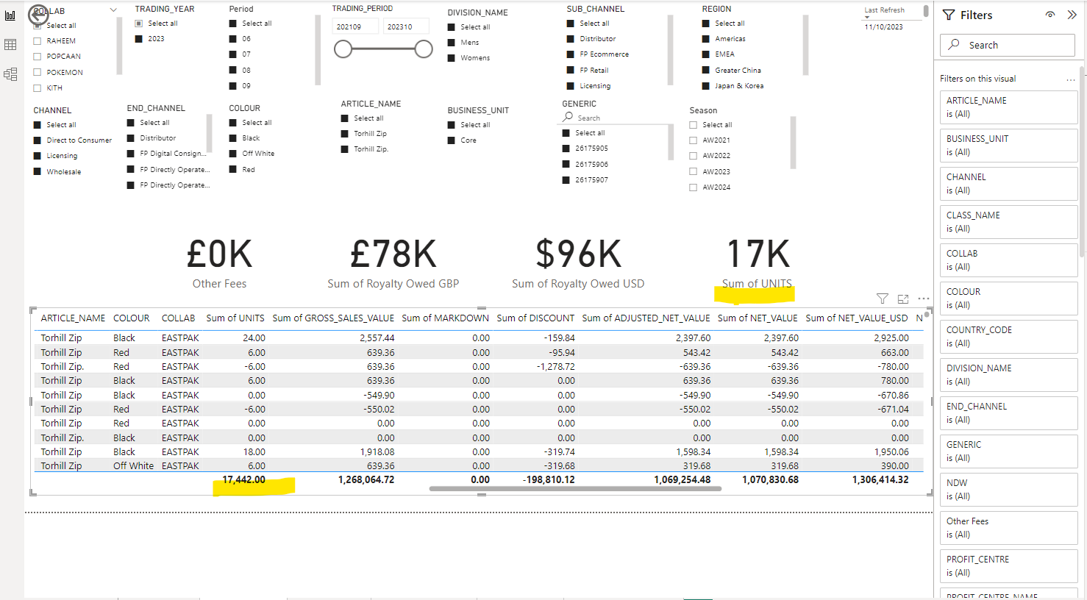Toggle the eye icon in Filters header

point(1050,15)
